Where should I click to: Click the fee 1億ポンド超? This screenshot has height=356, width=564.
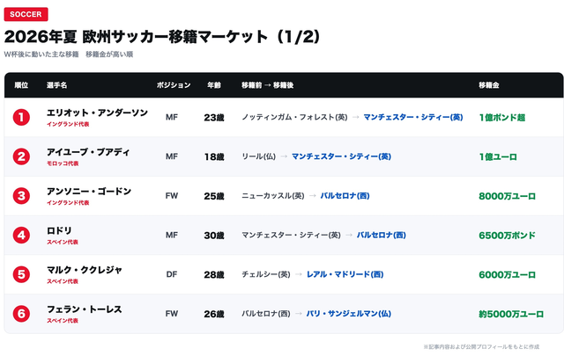(x=502, y=118)
